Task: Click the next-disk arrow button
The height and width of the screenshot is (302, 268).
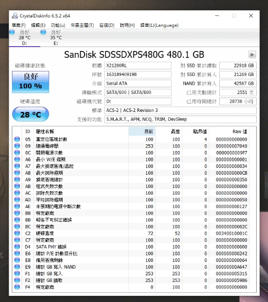Action: click(x=252, y=54)
